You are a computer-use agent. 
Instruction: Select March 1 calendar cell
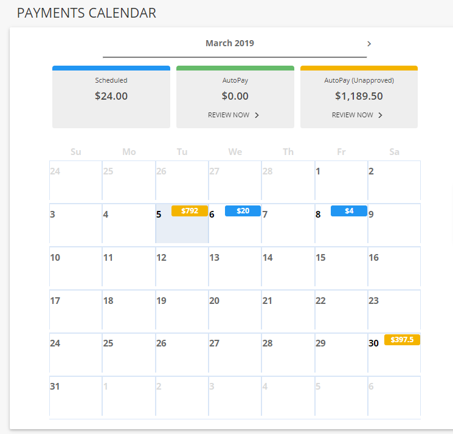(x=341, y=180)
